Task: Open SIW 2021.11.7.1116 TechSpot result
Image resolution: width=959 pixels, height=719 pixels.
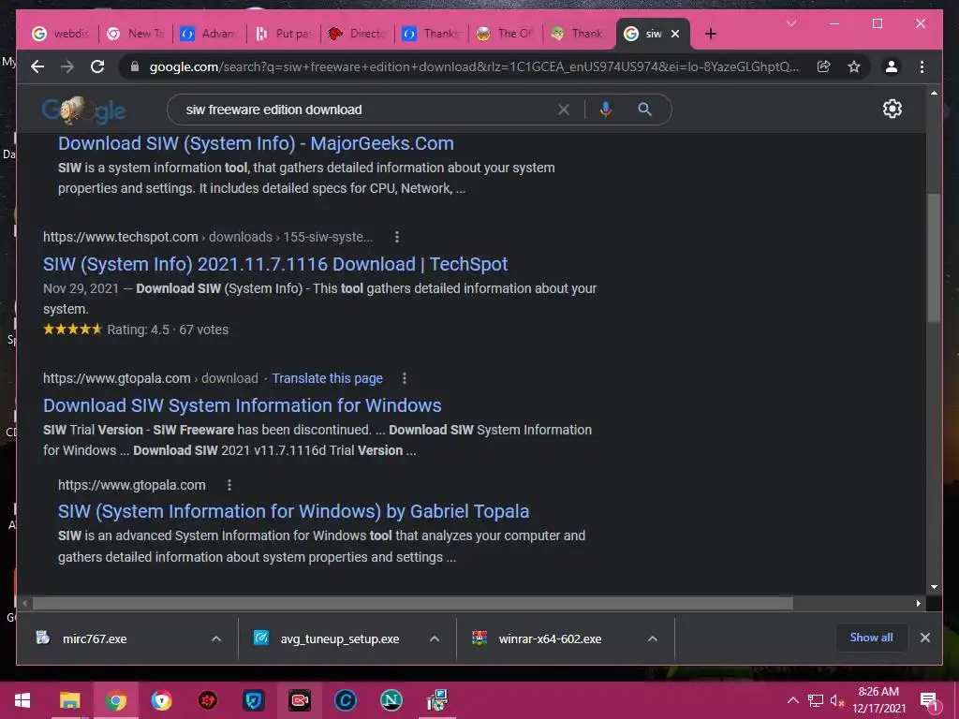Action: 275,264
